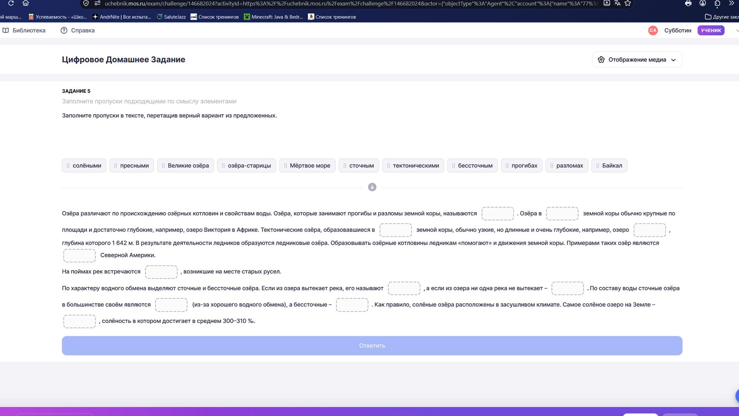Select the Великие озёра word chip
The width and height of the screenshot is (739, 416).
(x=186, y=166)
